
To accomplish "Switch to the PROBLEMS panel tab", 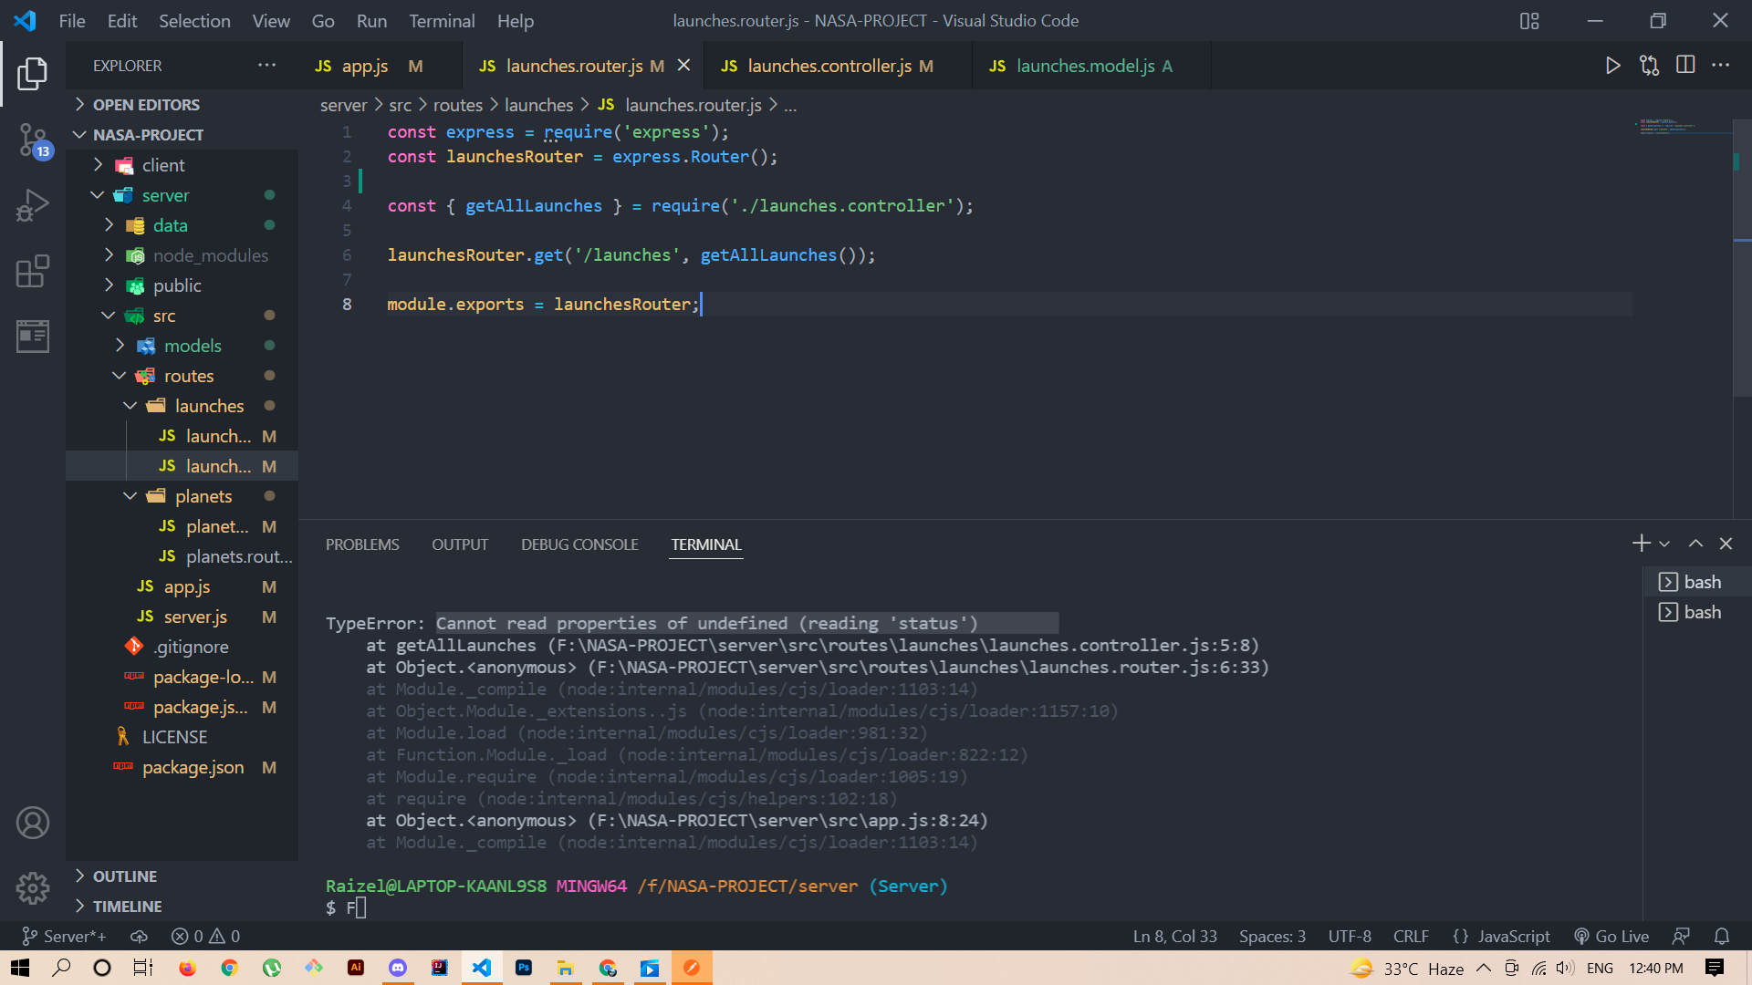I will click(362, 544).
